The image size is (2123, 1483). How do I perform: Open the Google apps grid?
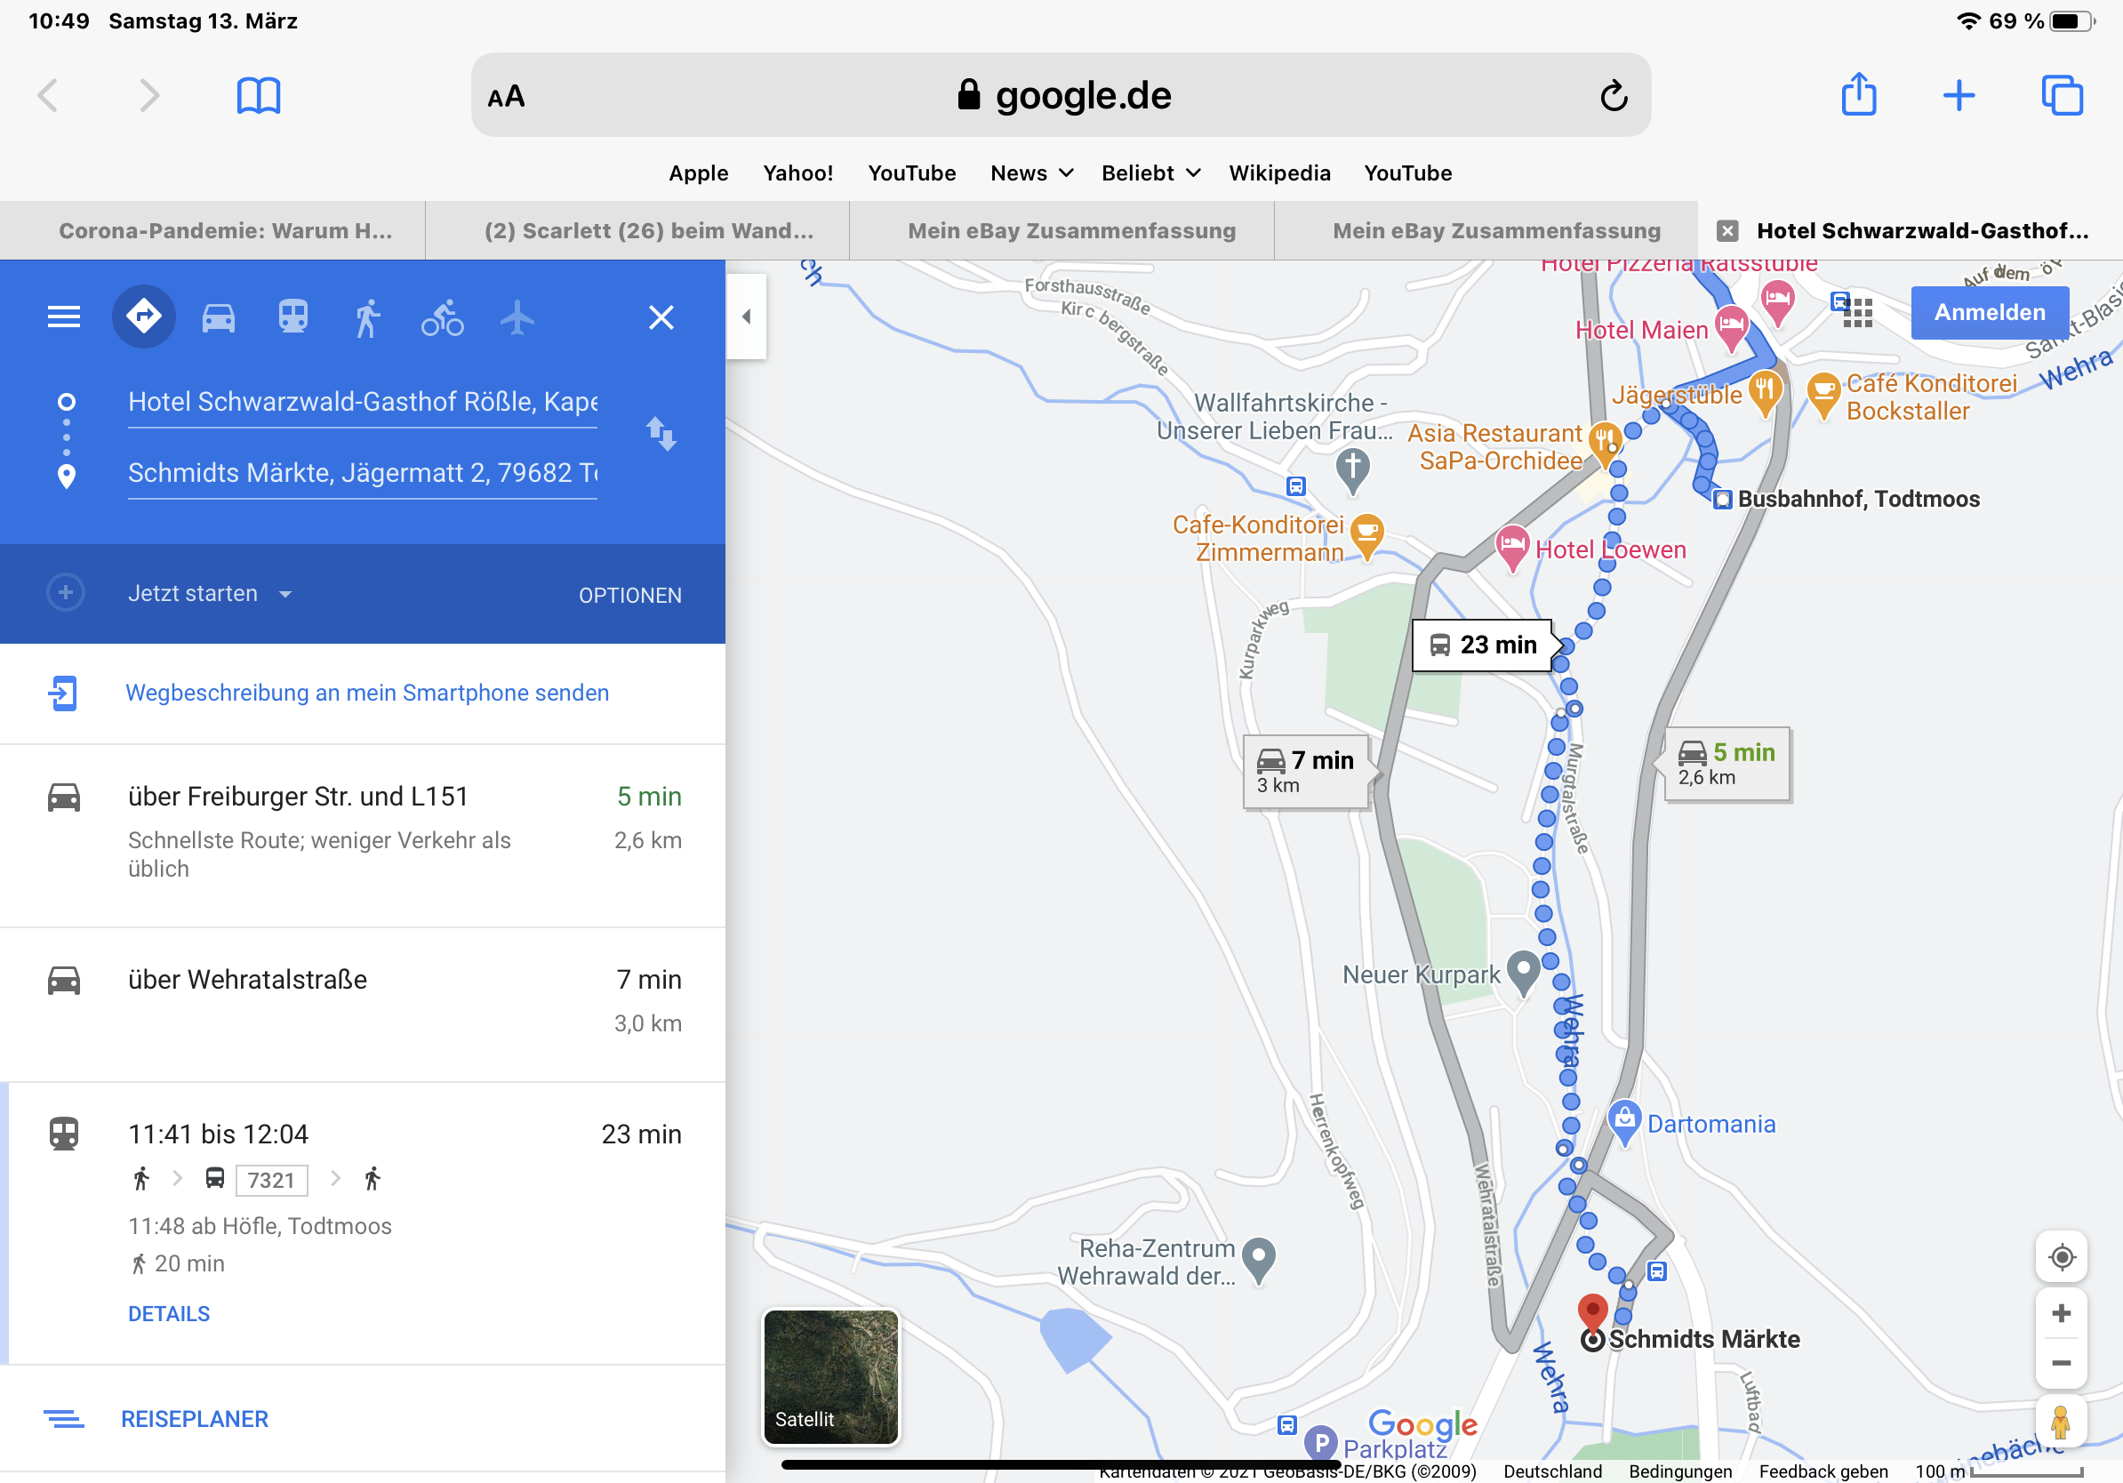pyautogui.click(x=1858, y=312)
